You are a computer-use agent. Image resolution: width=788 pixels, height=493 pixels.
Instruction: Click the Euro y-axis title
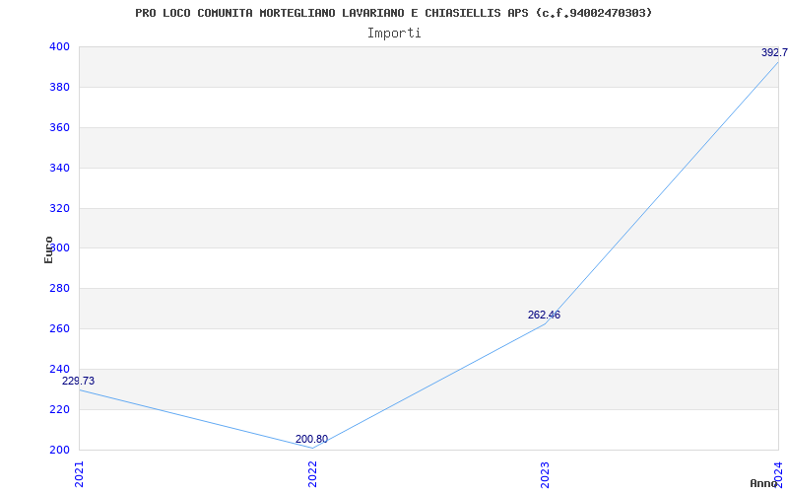point(48,249)
